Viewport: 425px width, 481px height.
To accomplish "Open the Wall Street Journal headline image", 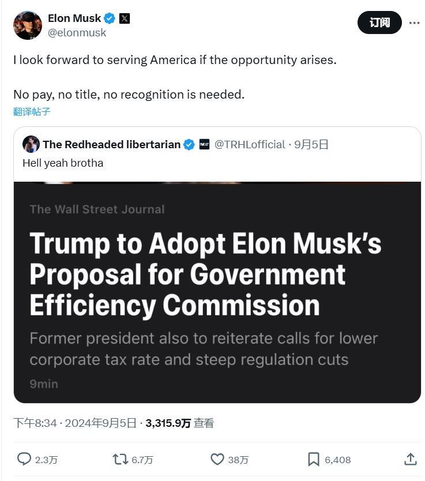I will [217, 292].
